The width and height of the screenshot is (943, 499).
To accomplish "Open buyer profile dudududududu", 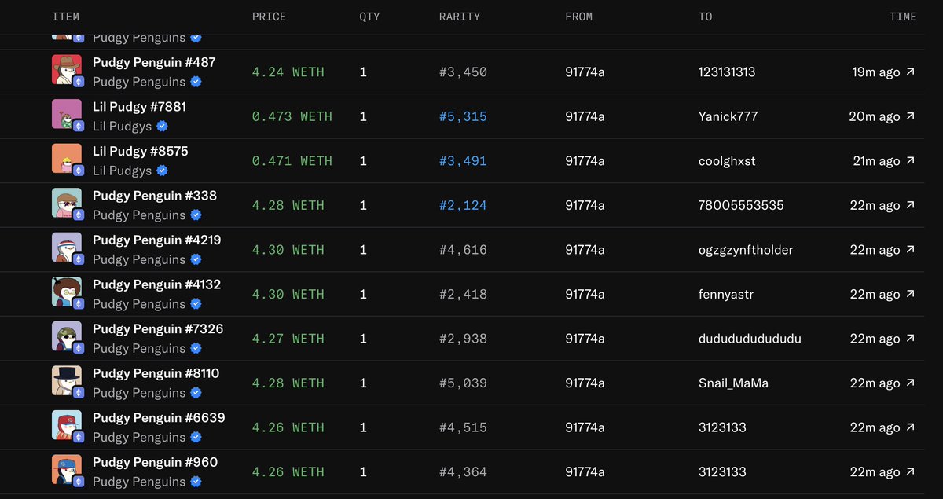I will point(750,339).
